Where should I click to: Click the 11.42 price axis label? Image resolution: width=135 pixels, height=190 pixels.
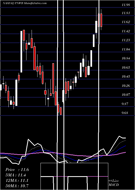pos(126,31)
